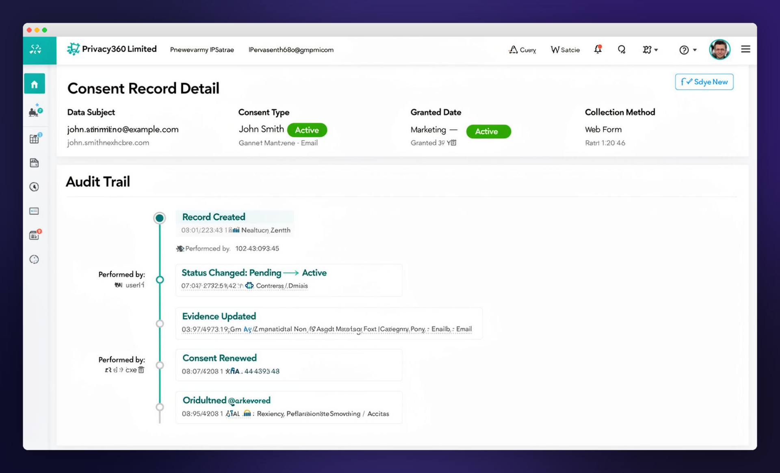Open the Record Created entry title

click(x=214, y=217)
